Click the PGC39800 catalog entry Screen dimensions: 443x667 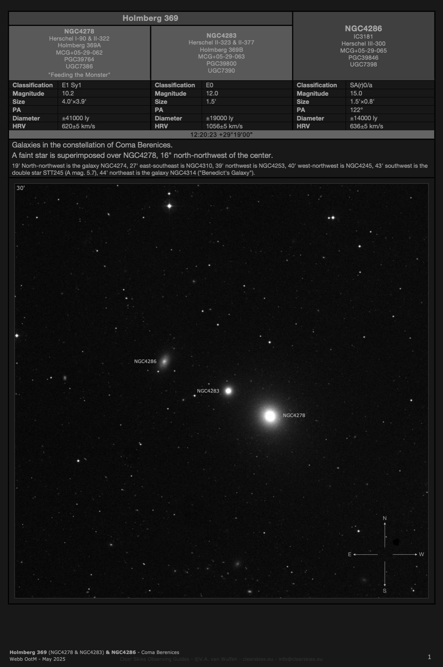pyautogui.click(x=221, y=63)
